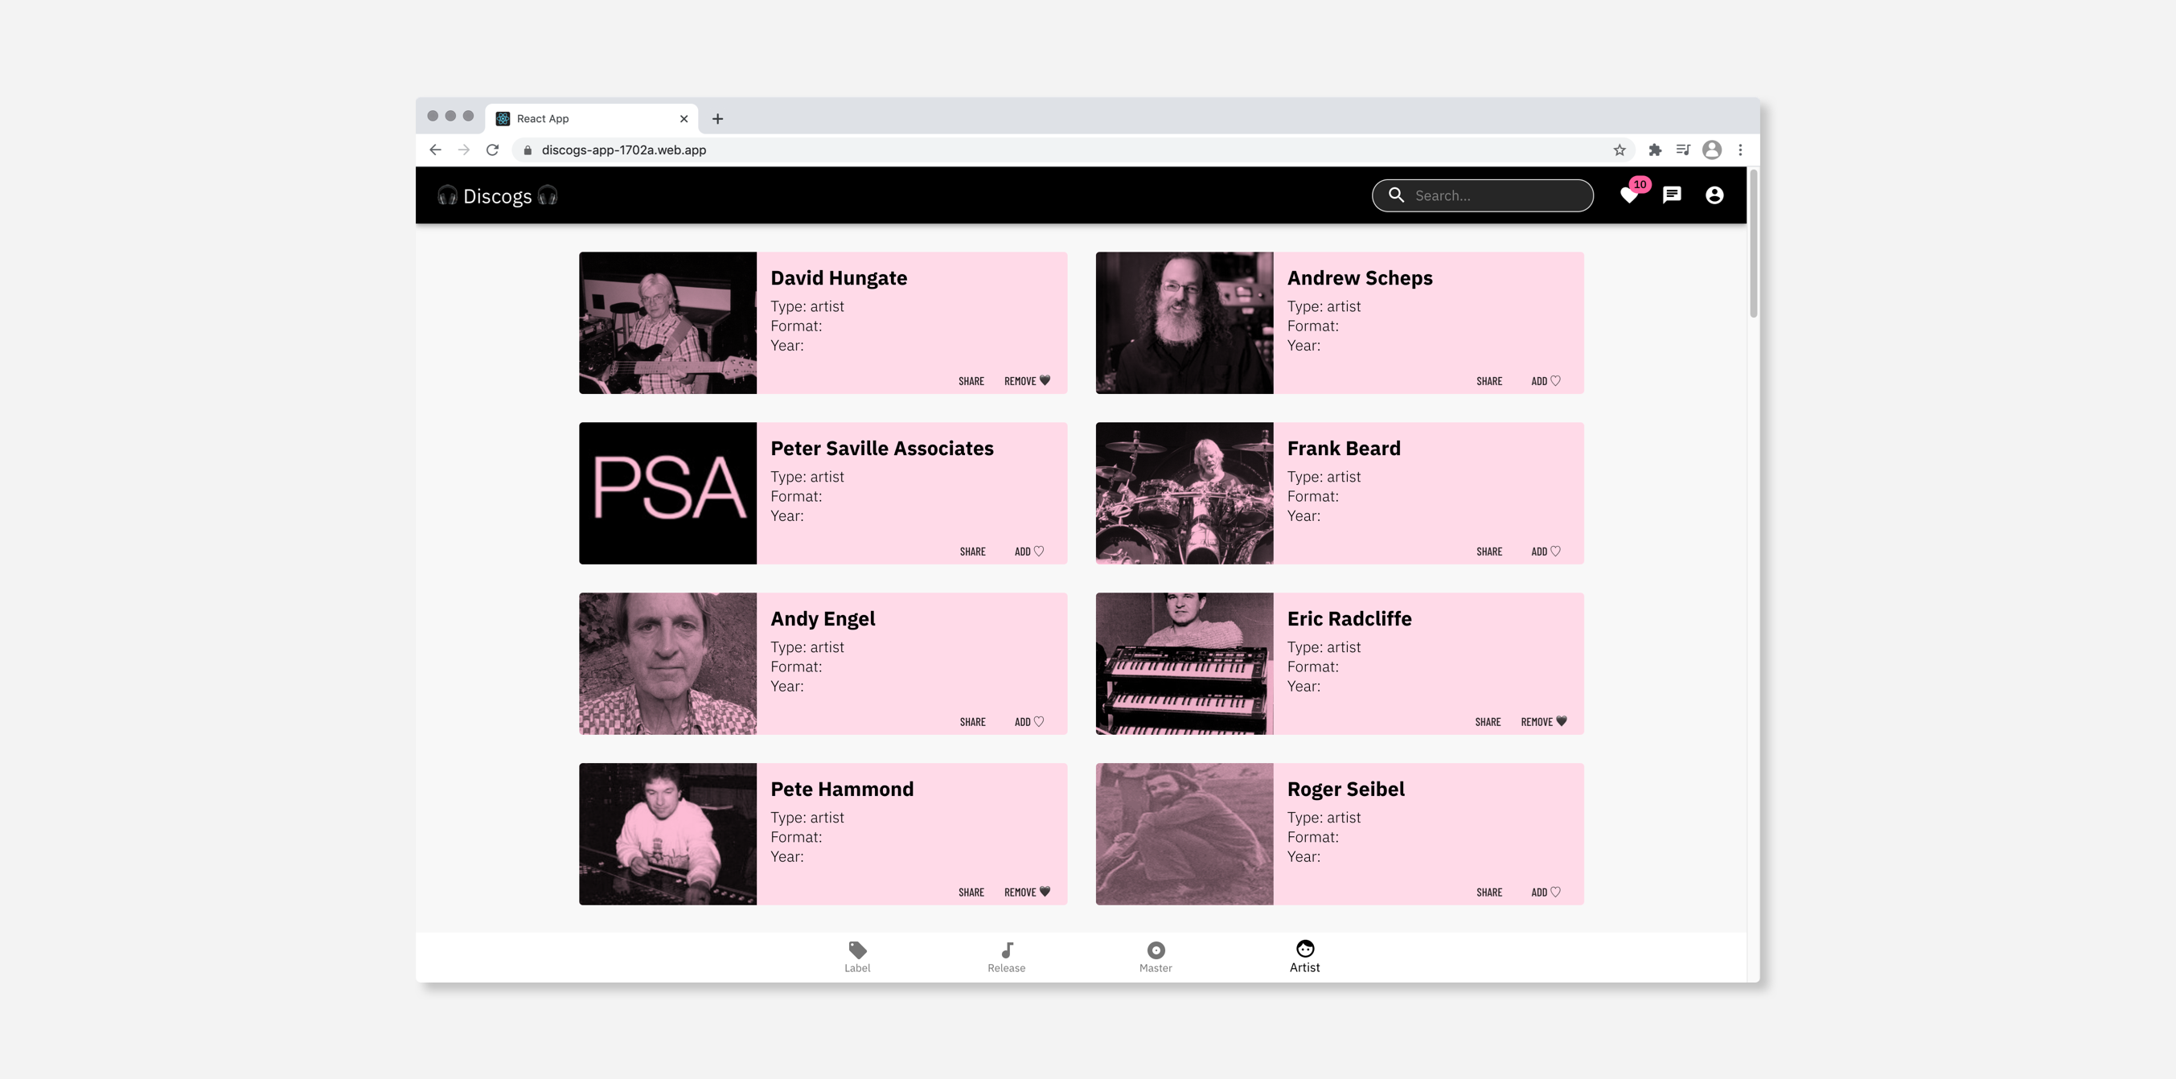
Task: Switch to the Master tab
Action: pyautogui.click(x=1156, y=957)
